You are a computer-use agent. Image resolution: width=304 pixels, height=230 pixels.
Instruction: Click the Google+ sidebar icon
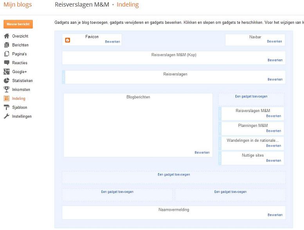tap(6, 72)
